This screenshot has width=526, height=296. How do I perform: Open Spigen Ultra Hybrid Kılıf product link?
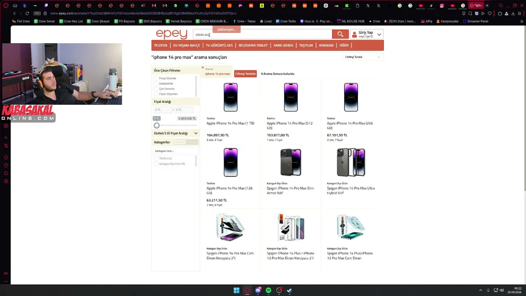(351, 190)
